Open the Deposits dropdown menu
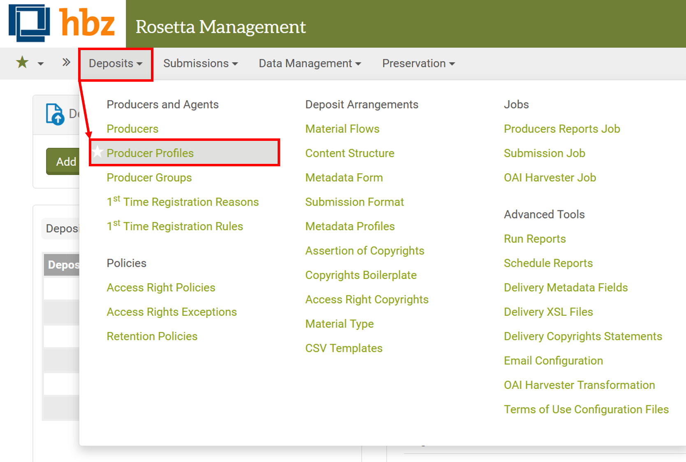This screenshot has width=686, height=462. (115, 64)
